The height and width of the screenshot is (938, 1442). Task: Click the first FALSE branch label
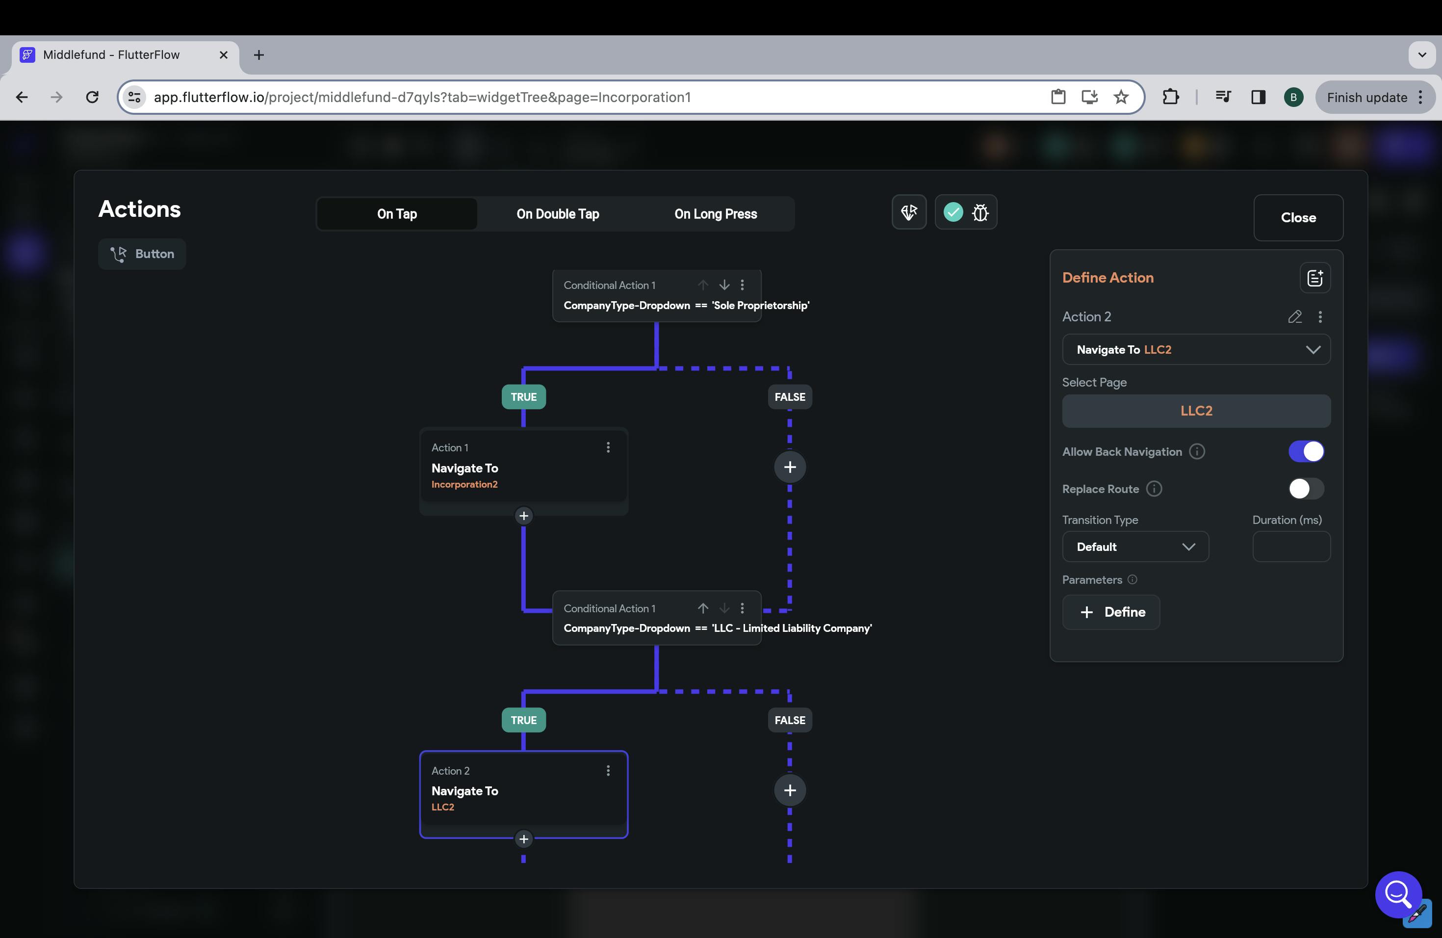pyautogui.click(x=790, y=397)
